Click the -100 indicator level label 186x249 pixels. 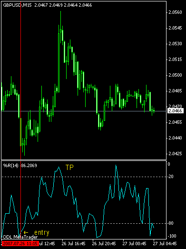[x=172, y=236]
